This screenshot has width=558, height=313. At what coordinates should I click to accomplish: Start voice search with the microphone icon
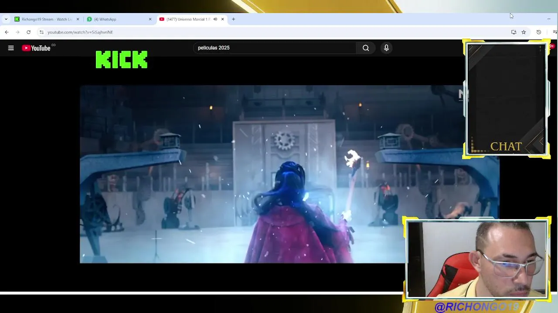[386, 48]
